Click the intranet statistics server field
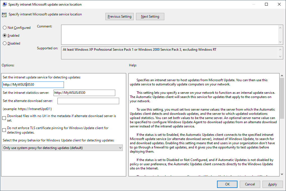Screen dimensions: 286x191 [84, 93]
